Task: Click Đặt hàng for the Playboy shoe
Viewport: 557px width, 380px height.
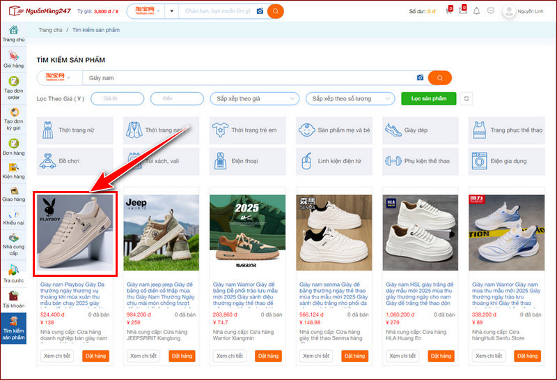Action: tap(96, 356)
